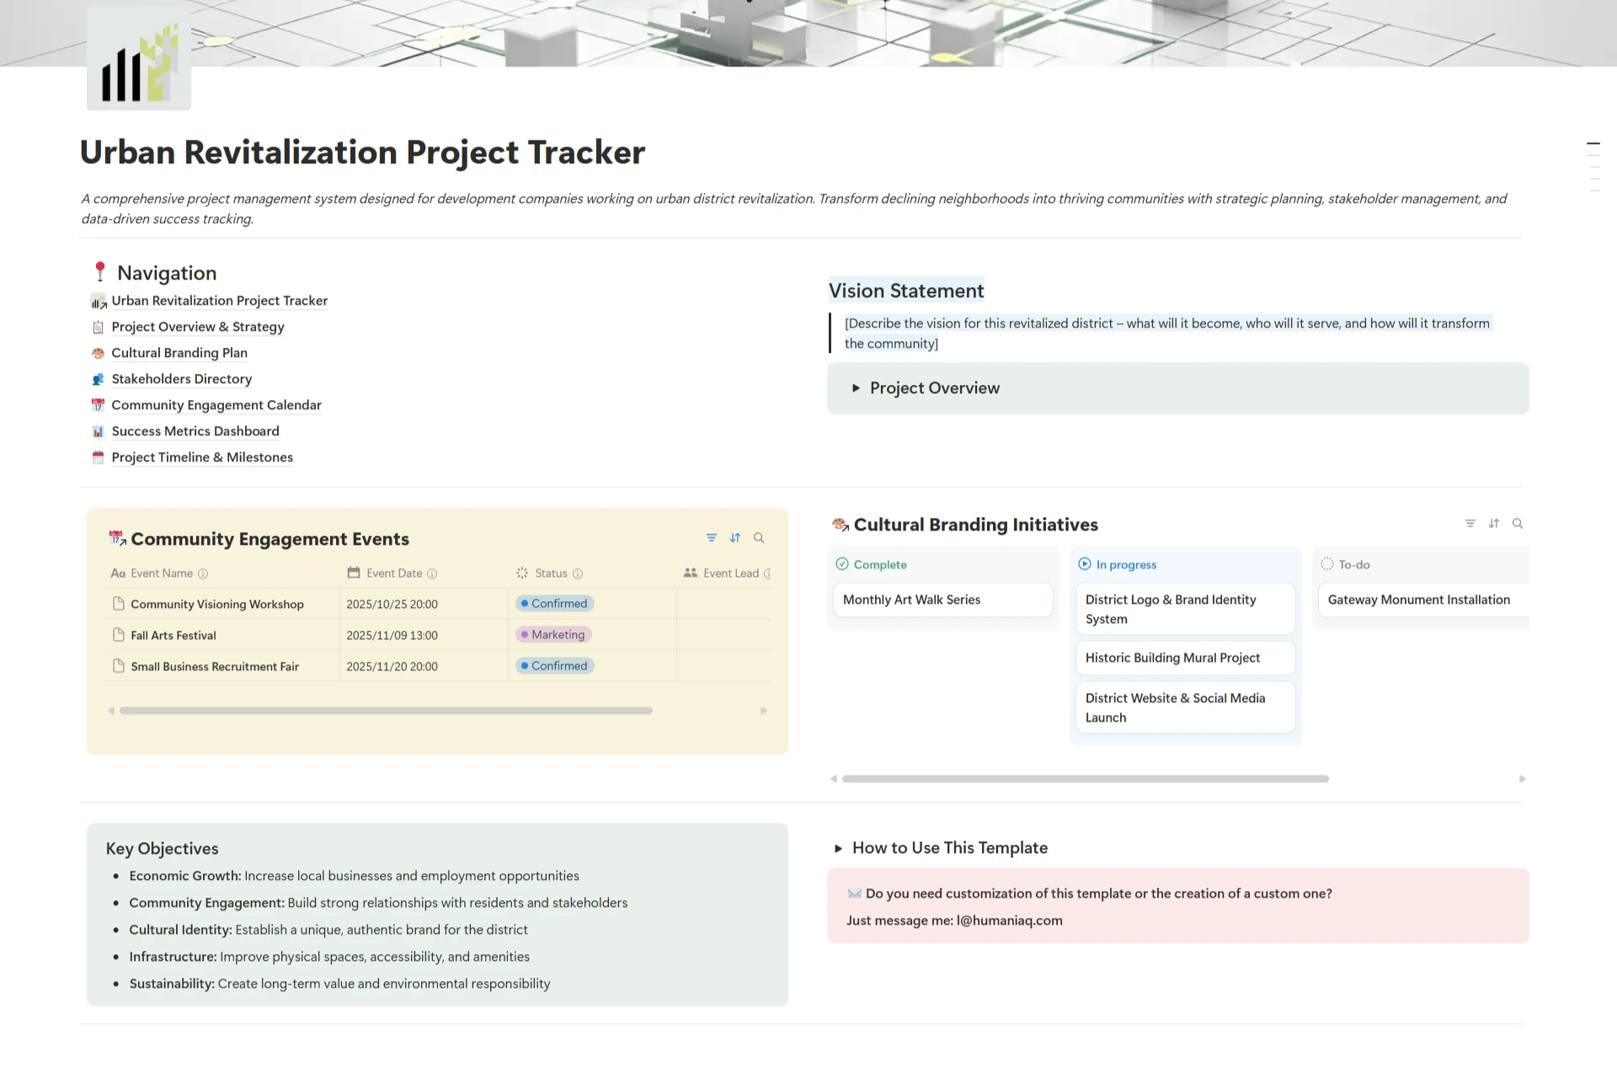Open Success Metrics Dashboard link

195,431
